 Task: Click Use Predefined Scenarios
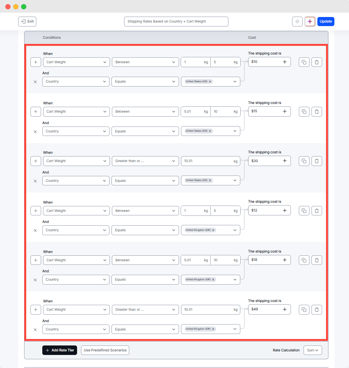(105, 350)
